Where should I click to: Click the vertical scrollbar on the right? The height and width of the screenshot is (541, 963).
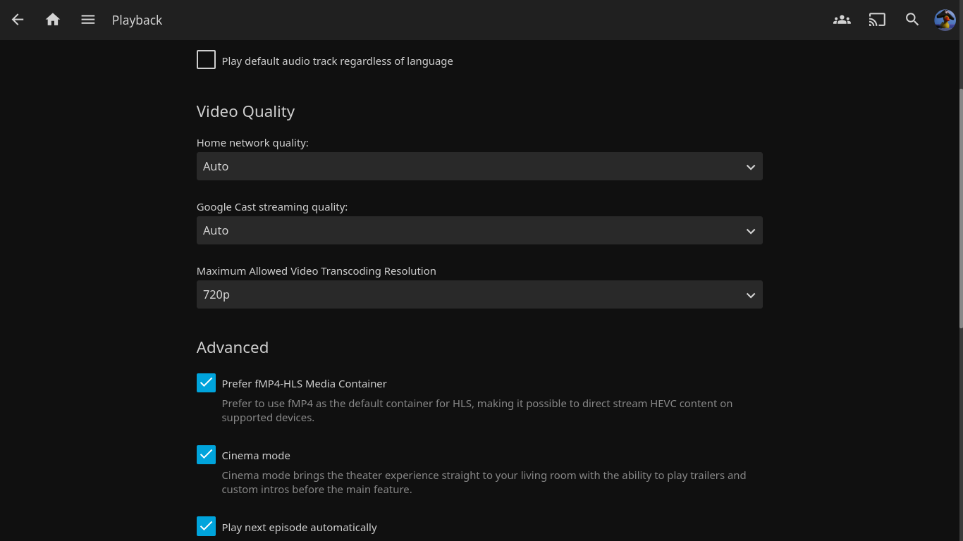pos(960,208)
